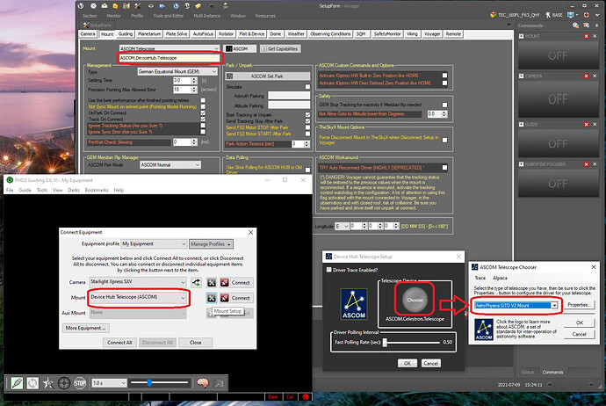
Task: Toggle Track On Connect checkbox
Action: pos(203,120)
